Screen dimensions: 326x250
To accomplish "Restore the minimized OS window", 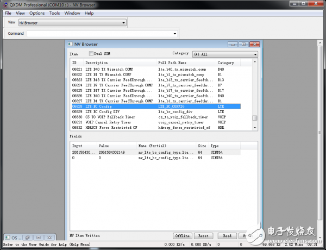I will (27, 237).
